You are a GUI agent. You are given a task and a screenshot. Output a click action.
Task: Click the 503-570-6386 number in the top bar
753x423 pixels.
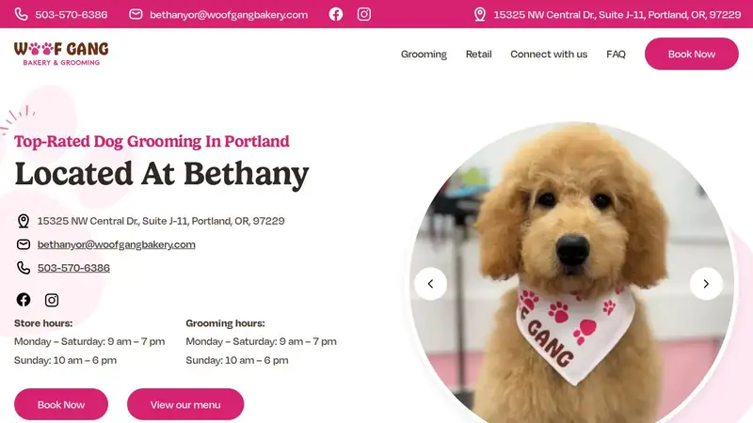72,15
